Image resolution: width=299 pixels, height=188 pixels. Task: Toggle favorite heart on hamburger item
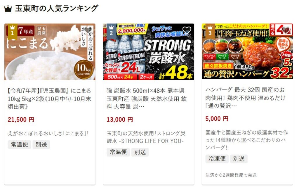click(286, 30)
